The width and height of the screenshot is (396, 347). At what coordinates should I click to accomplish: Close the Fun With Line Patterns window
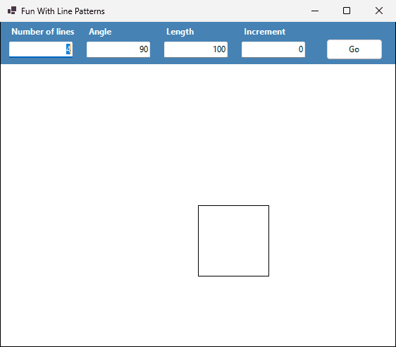(379, 11)
